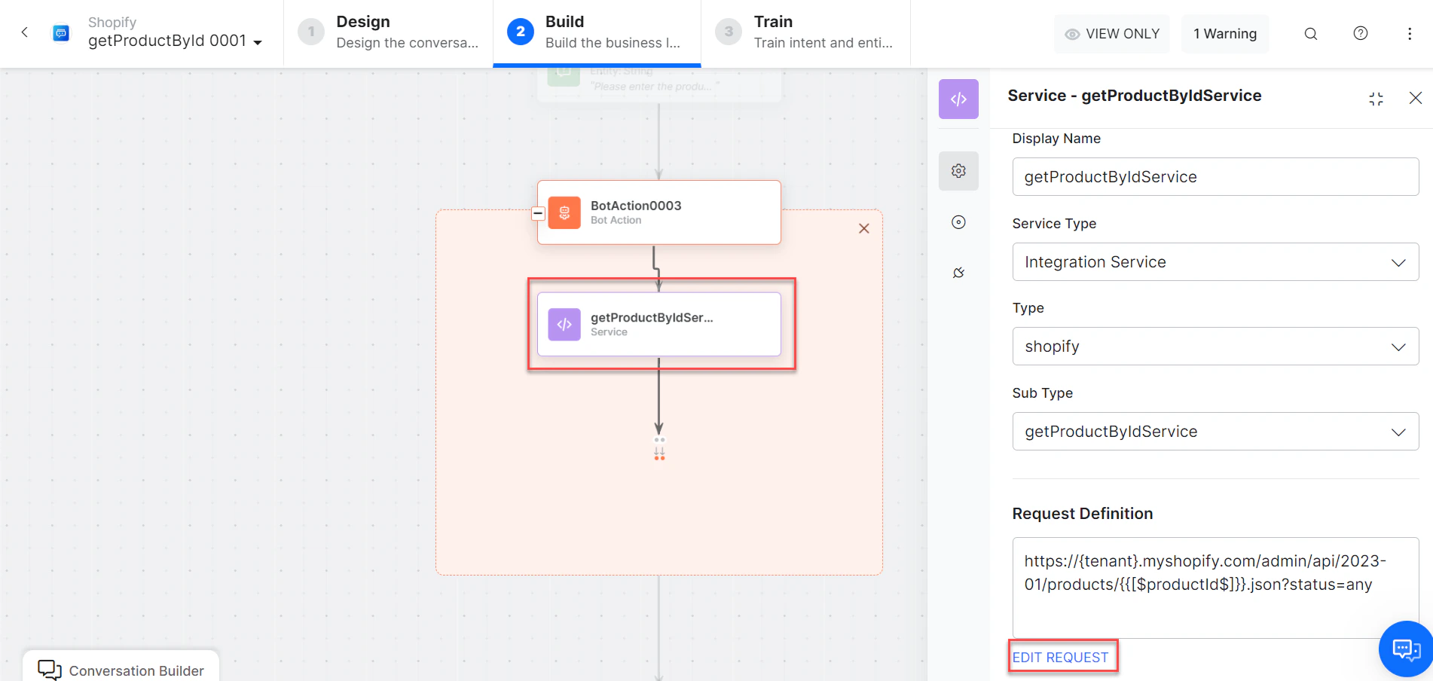Open the Sub Type dropdown
The image size is (1433, 681).
pos(1214,431)
